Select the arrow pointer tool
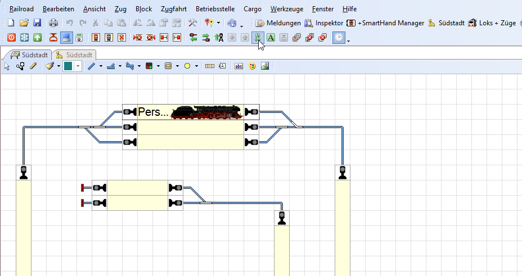 tap(7, 66)
